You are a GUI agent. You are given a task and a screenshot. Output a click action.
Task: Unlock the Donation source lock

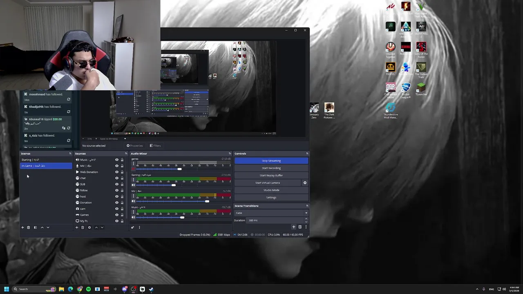click(x=122, y=203)
